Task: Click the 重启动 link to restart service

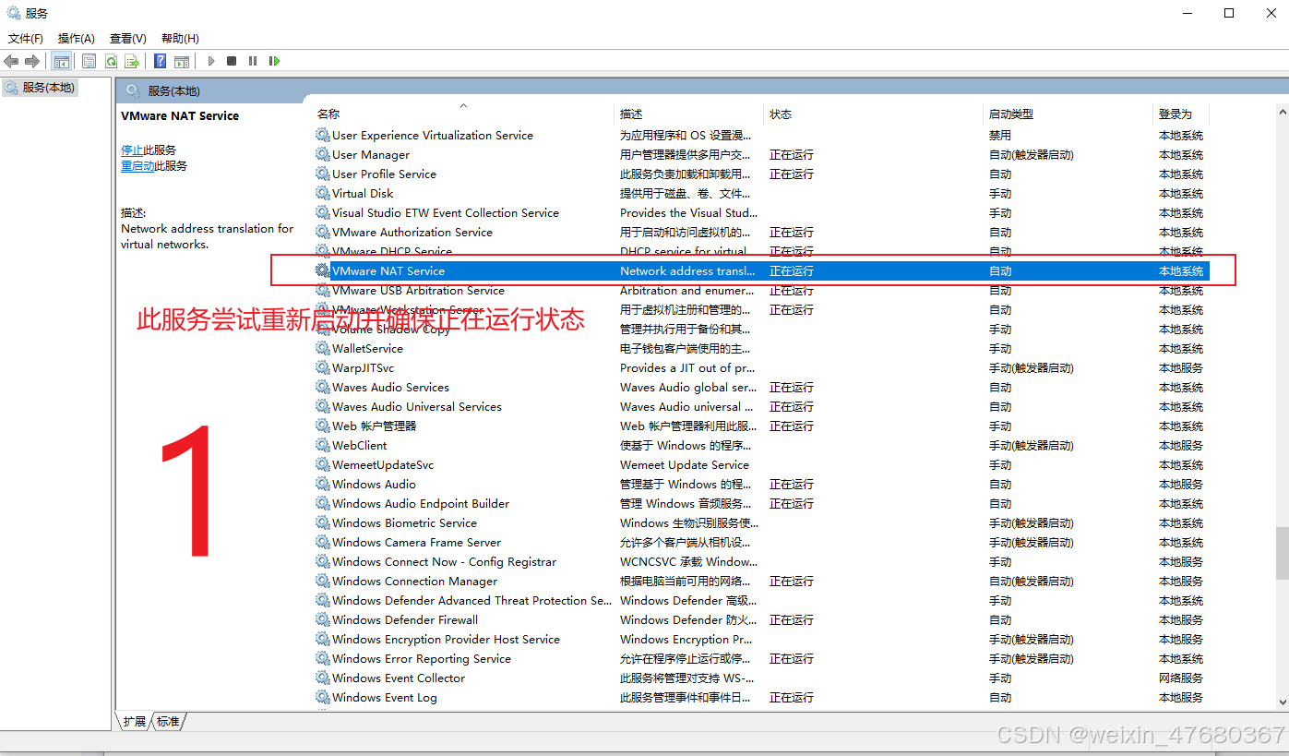Action: tap(137, 166)
